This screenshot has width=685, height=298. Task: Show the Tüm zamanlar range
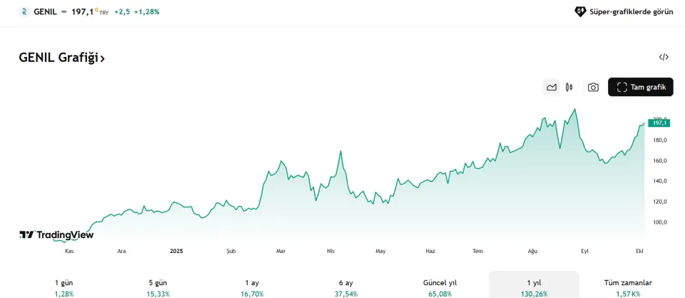(628, 287)
